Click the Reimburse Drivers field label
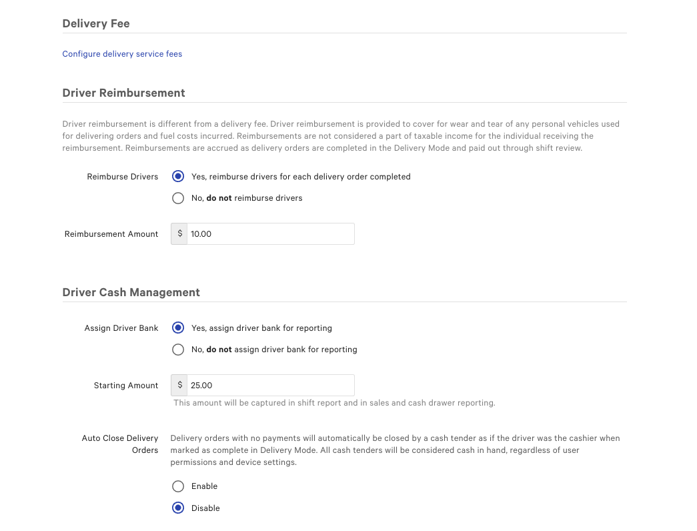The image size is (697, 531). coord(122,177)
